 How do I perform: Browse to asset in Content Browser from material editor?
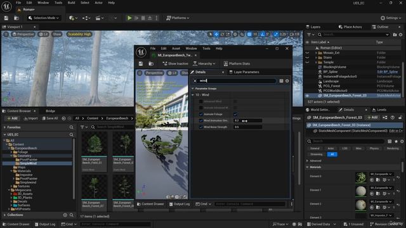click(x=151, y=63)
